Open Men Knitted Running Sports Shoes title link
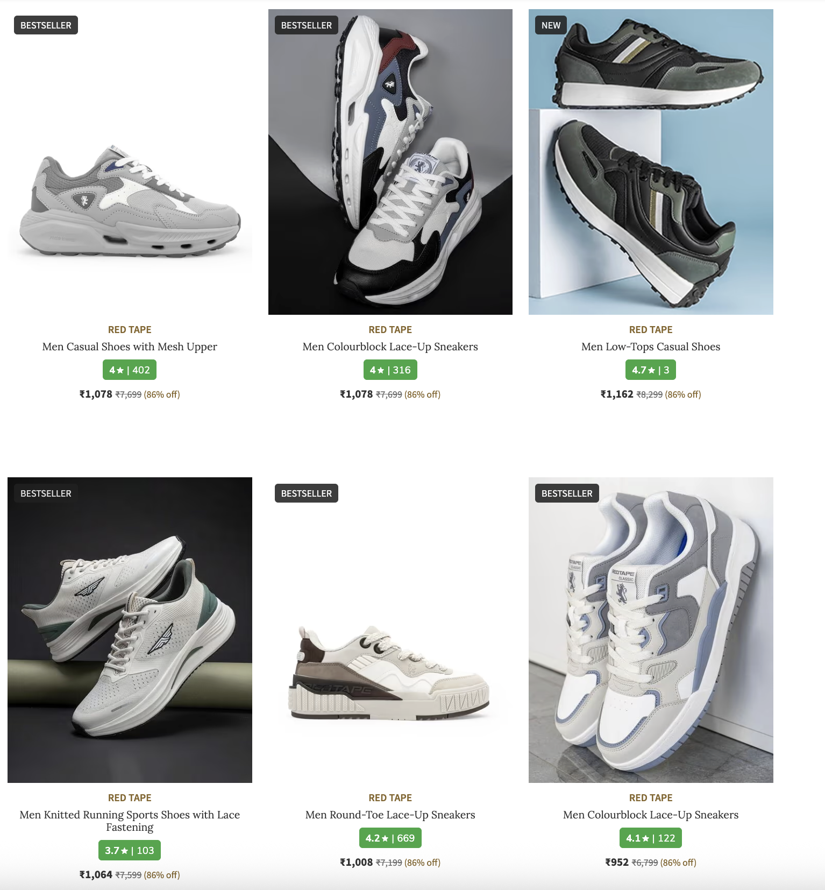 click(130, 821)
